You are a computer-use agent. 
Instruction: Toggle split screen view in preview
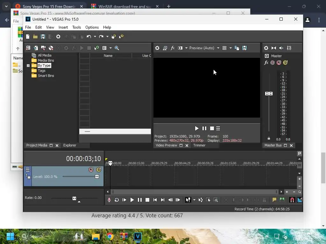(x=180, y=48)
